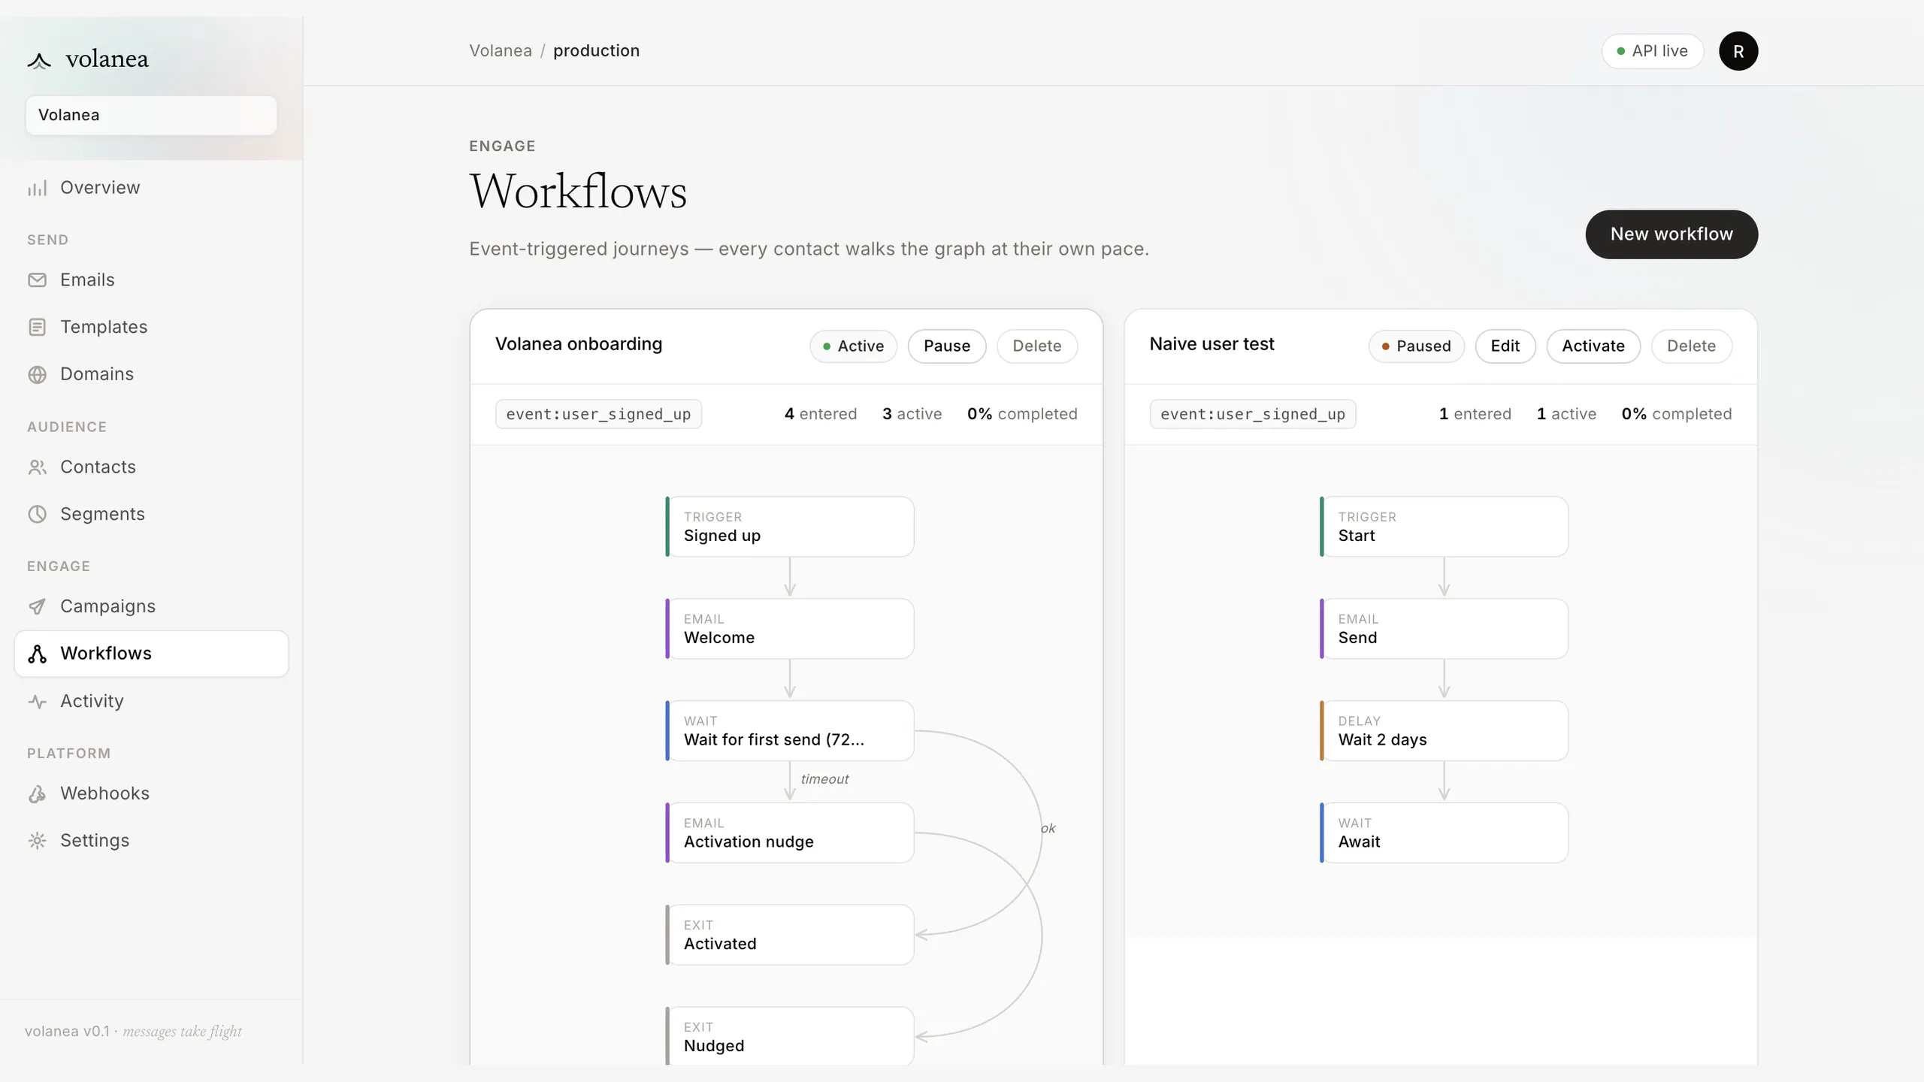
Task: Select the Wait 2 days delay node
Action: pyautogui.click(x=1445, y=731)
